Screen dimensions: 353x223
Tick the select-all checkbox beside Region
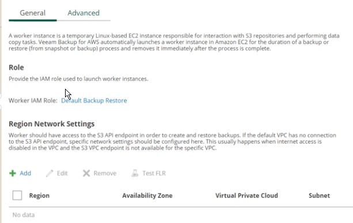17,195
